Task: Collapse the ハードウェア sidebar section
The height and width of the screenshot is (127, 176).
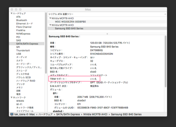Action: (12, 13)
